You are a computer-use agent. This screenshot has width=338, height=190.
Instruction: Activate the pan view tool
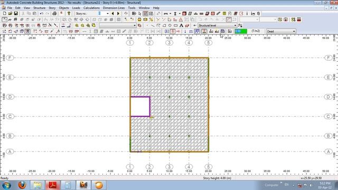pyautogui.click(x=88, y=25)
